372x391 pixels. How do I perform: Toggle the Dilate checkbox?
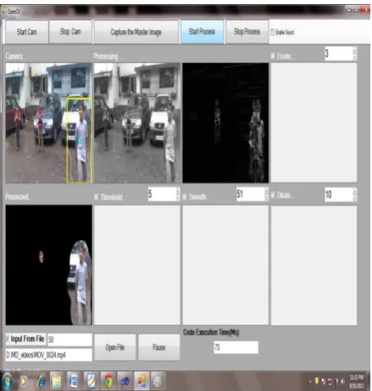click(273, 195)
